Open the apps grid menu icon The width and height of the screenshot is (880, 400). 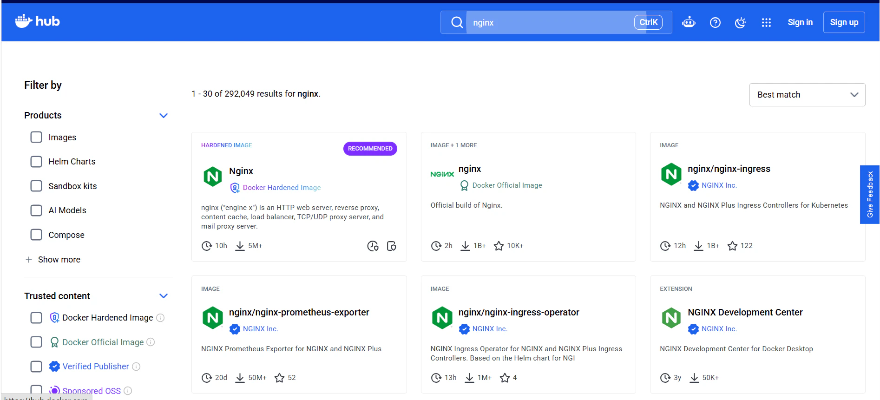point(766,22)
